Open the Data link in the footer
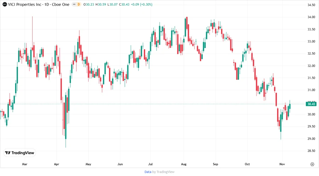 coord(148,172)
